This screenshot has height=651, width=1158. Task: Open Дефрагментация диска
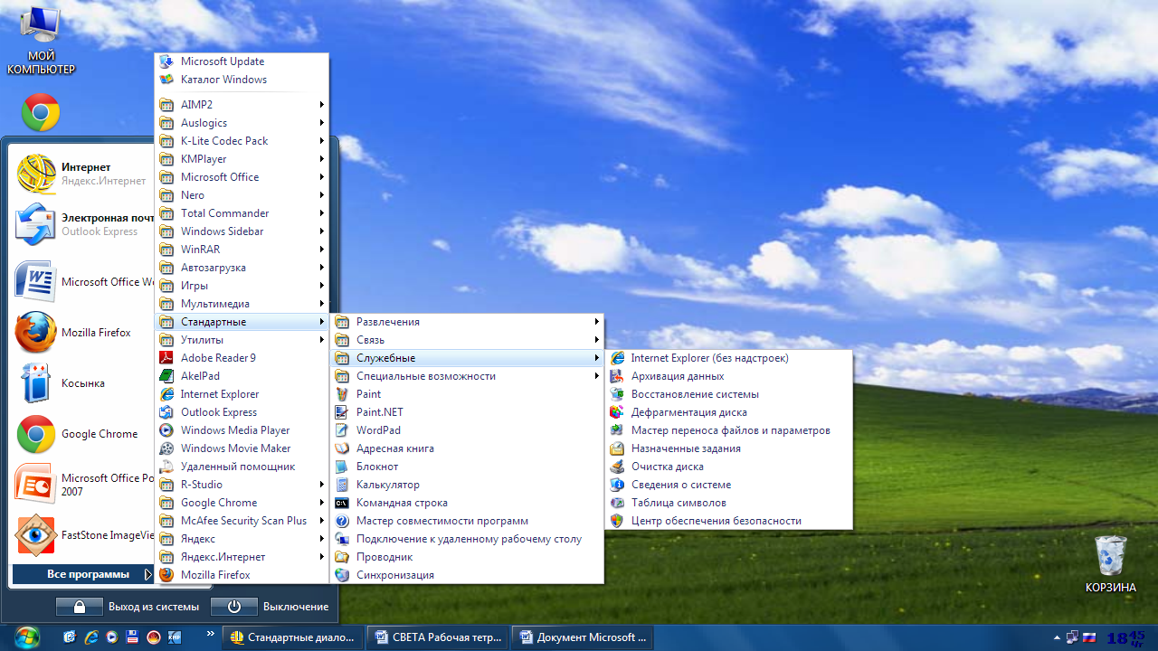click(x=728, y=412)
